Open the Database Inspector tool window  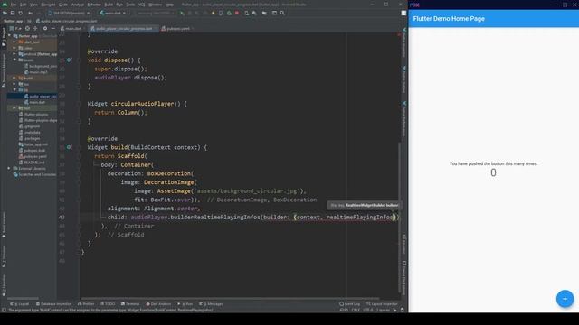pyautogui.click(x=53, y=304)
